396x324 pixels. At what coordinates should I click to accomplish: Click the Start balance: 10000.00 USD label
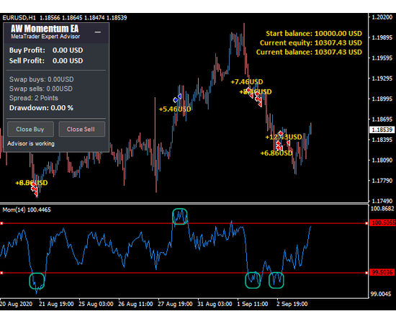314,34
